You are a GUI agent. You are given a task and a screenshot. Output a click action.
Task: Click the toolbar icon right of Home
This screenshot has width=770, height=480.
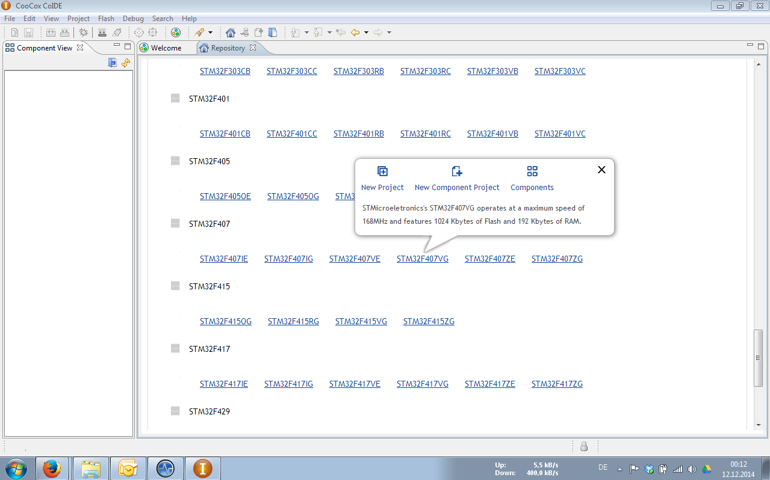tap(244, 32)
